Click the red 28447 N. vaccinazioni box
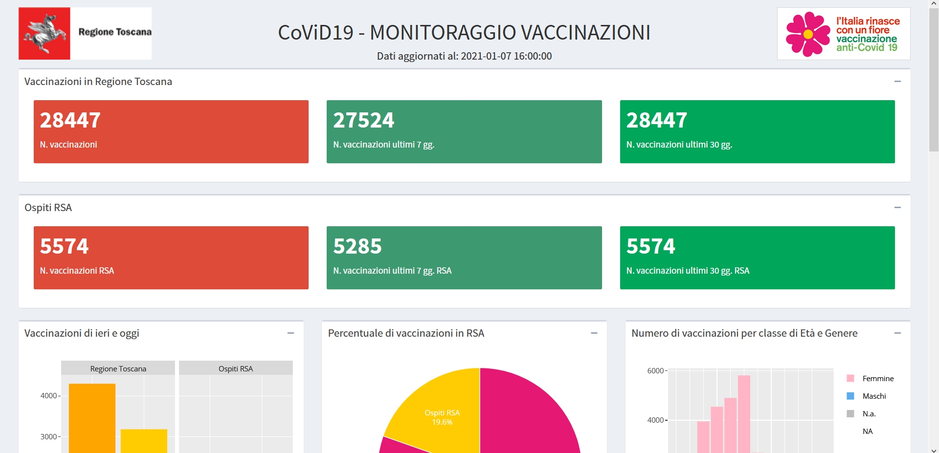Viewport: 939px width, 453px height. tap(171, 131)
